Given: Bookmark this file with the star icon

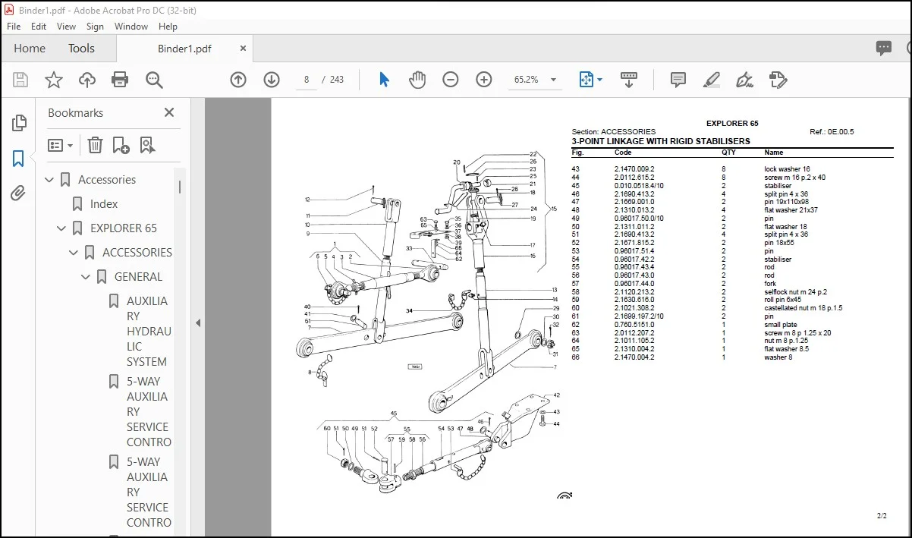Looking at the screenshot, I should click(x=54, y=80).
